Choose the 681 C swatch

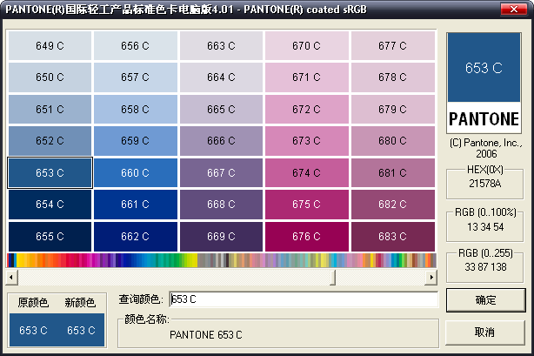393,173
